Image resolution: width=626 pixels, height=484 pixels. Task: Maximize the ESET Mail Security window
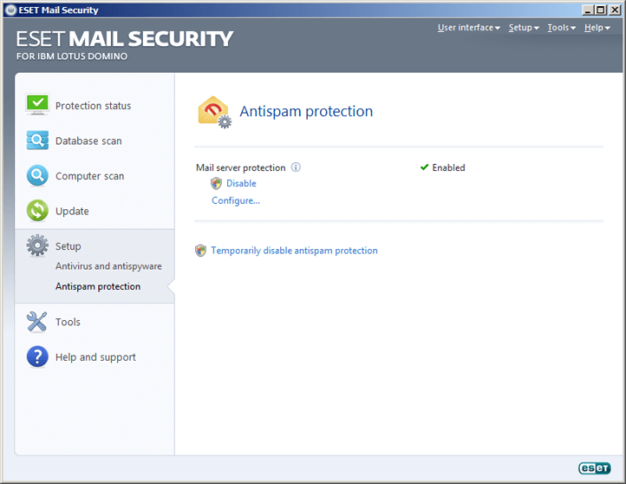(601, 10)
